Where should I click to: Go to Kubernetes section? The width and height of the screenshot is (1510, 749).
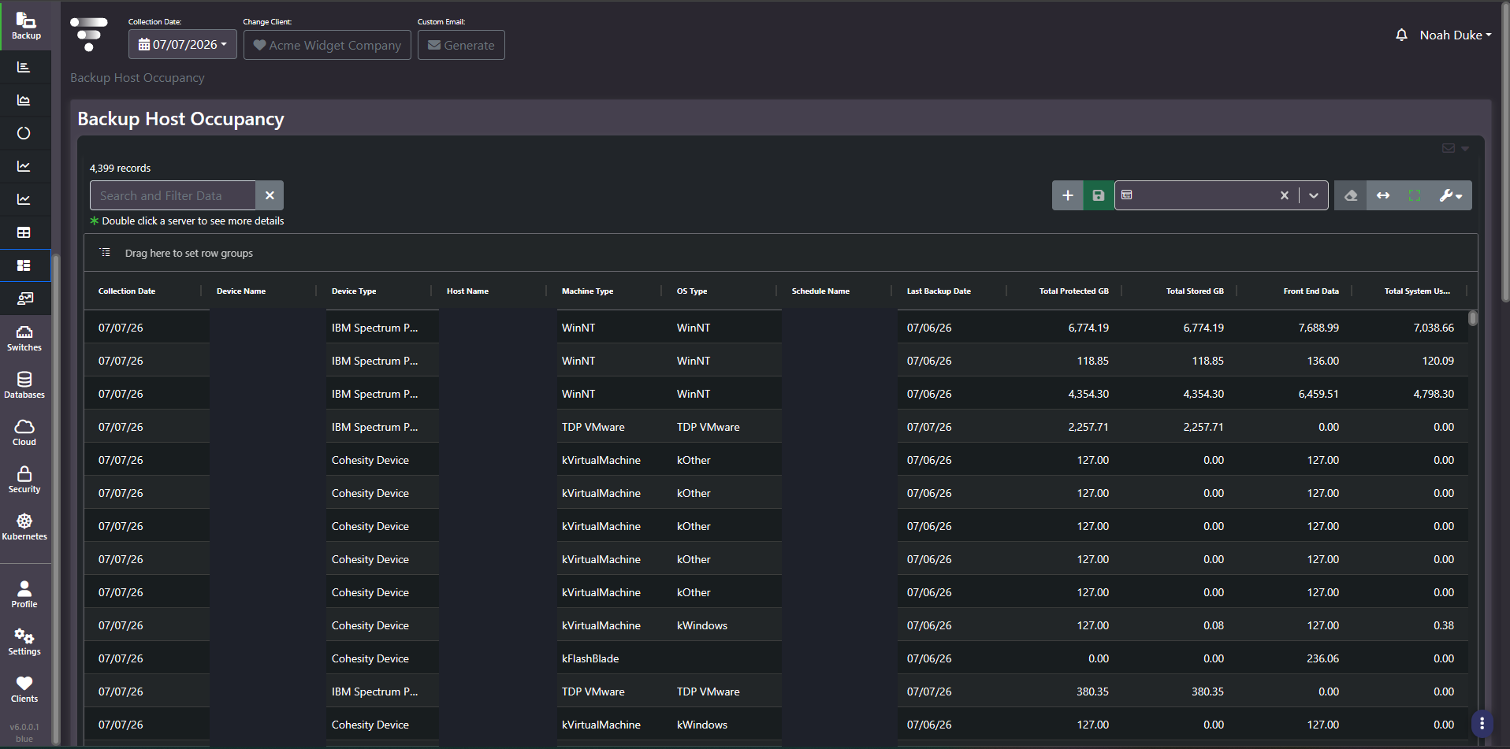(x=24, y=528)
